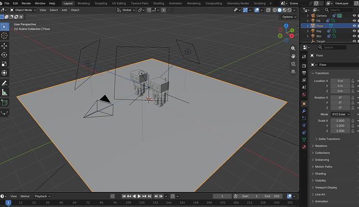
Task: Open the Object Data properties tab
Action: (304, 140)
